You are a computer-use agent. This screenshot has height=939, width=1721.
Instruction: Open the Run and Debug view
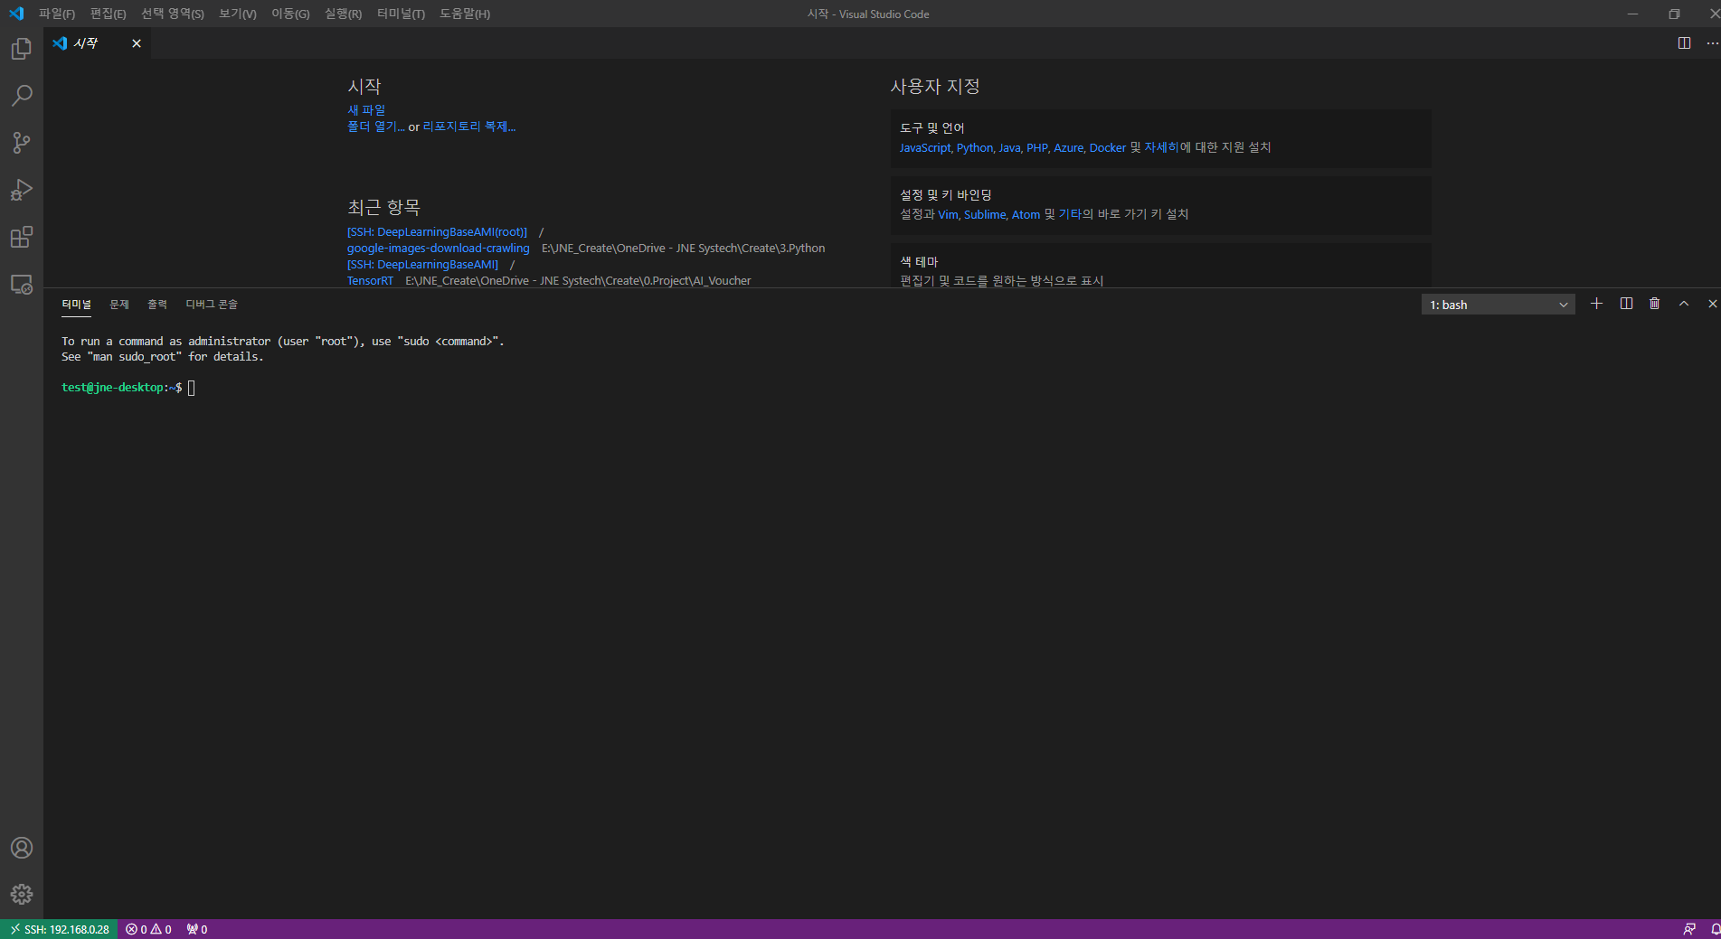pos(22,190)
